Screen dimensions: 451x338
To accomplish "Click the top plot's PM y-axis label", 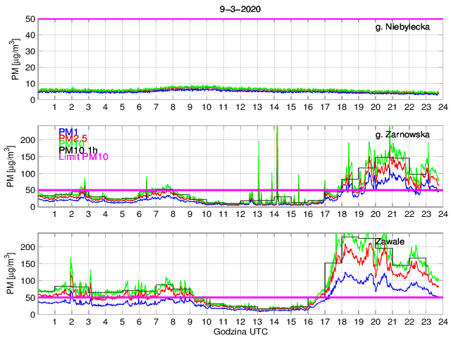I will coord(16,59).
